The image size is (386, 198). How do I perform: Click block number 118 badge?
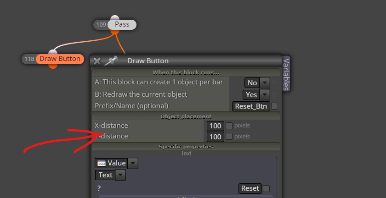(x=29, y=59)
